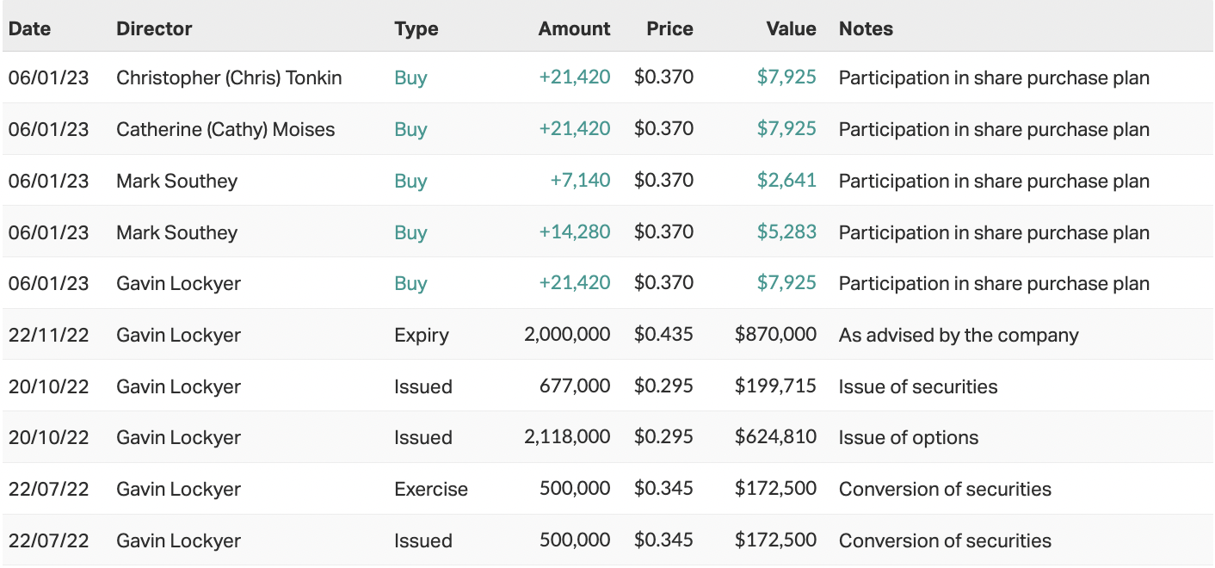Click the "Issue of options" note
This screenshot has width=1215, height=568.
(x=909, y=437)
